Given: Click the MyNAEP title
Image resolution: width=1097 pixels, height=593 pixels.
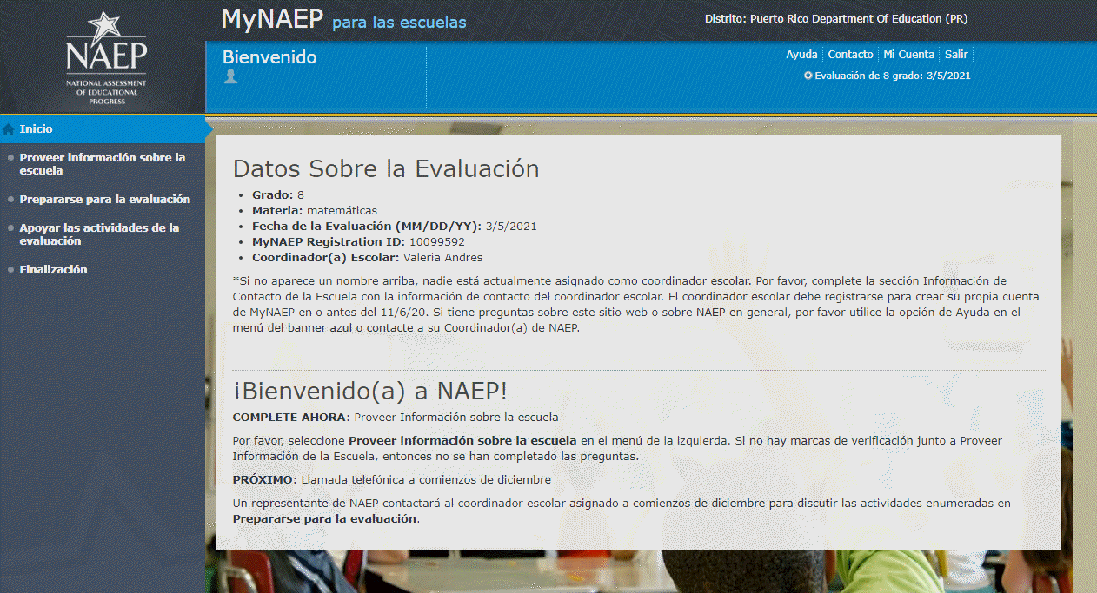Looking at the screenshot, I should click(272, 18).
